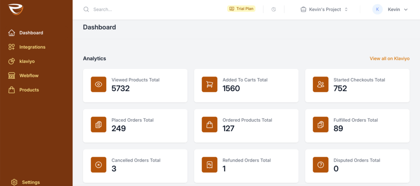Click the Settings gear icon
This screenshot has width=420, height=186.
(14, 182)
